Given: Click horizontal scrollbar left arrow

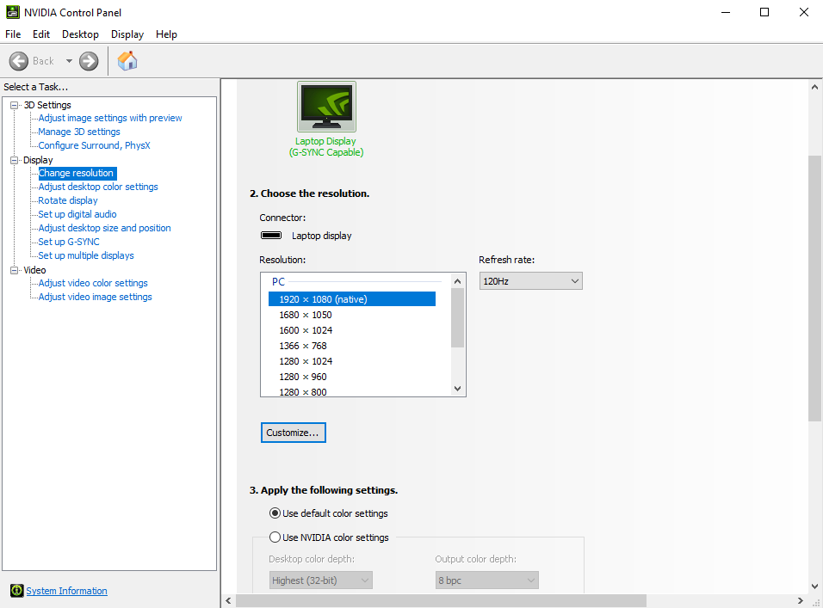Looking at the screenshot, I should click(x=228, y=600).
